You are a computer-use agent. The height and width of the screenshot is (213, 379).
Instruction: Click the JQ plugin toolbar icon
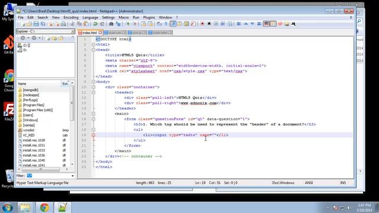click(x=294, y=24)
